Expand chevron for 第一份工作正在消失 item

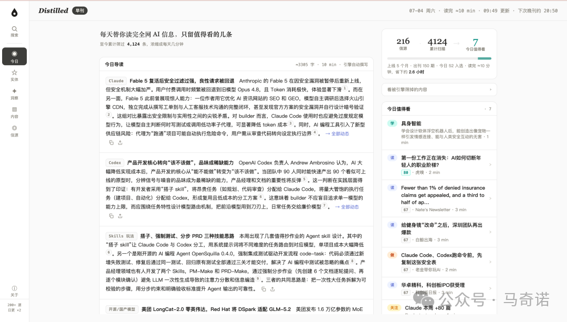tap(490, 165)
